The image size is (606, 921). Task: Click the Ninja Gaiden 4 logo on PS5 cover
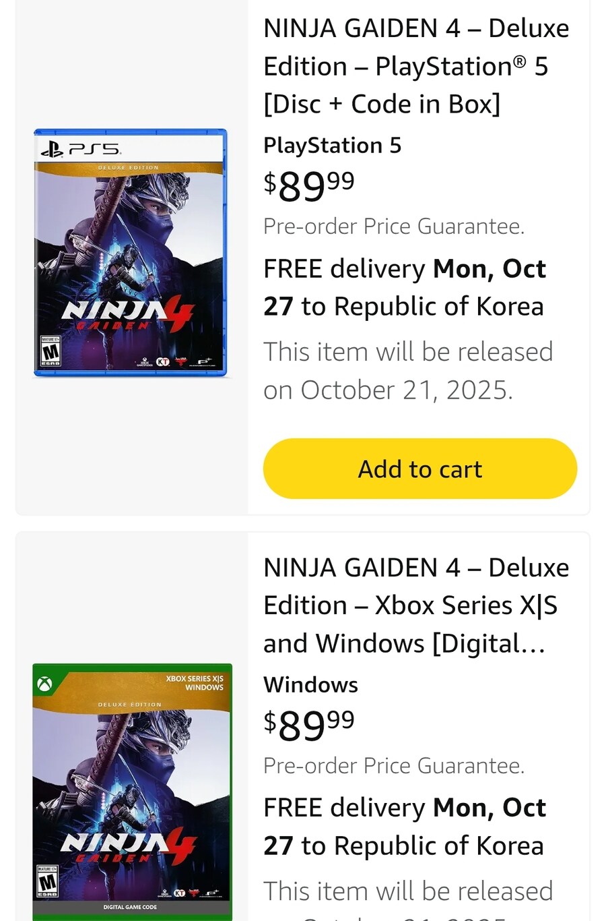(128, 315)
